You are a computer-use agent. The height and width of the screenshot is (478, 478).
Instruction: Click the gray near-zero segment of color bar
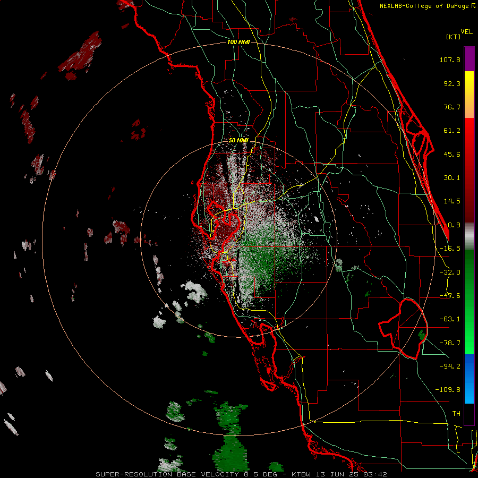[x=469, y=236]
